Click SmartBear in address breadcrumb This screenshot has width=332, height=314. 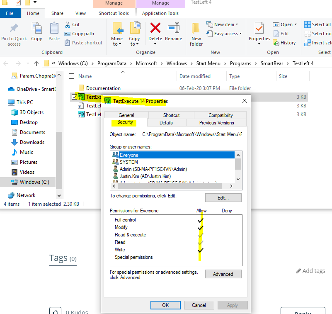[271, 63]
